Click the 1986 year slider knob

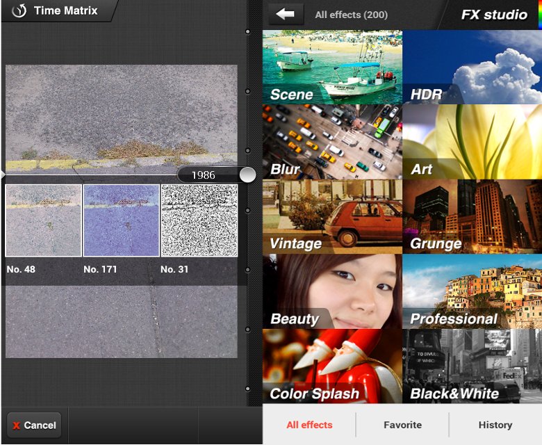[247, 175]
